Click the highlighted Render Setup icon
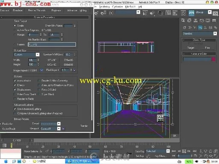Image resolution: width=219 pixels, height=164 pixels. [x=191, y=13]
